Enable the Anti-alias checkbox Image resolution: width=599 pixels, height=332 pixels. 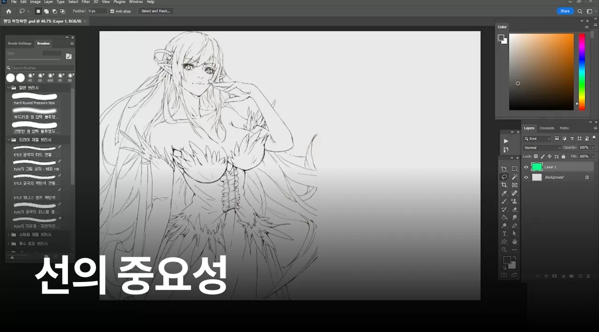point(112,11)
